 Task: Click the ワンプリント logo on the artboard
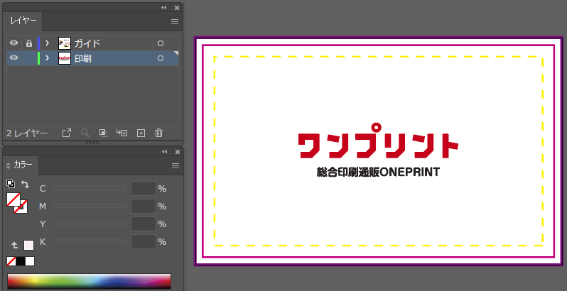(378, 145)
